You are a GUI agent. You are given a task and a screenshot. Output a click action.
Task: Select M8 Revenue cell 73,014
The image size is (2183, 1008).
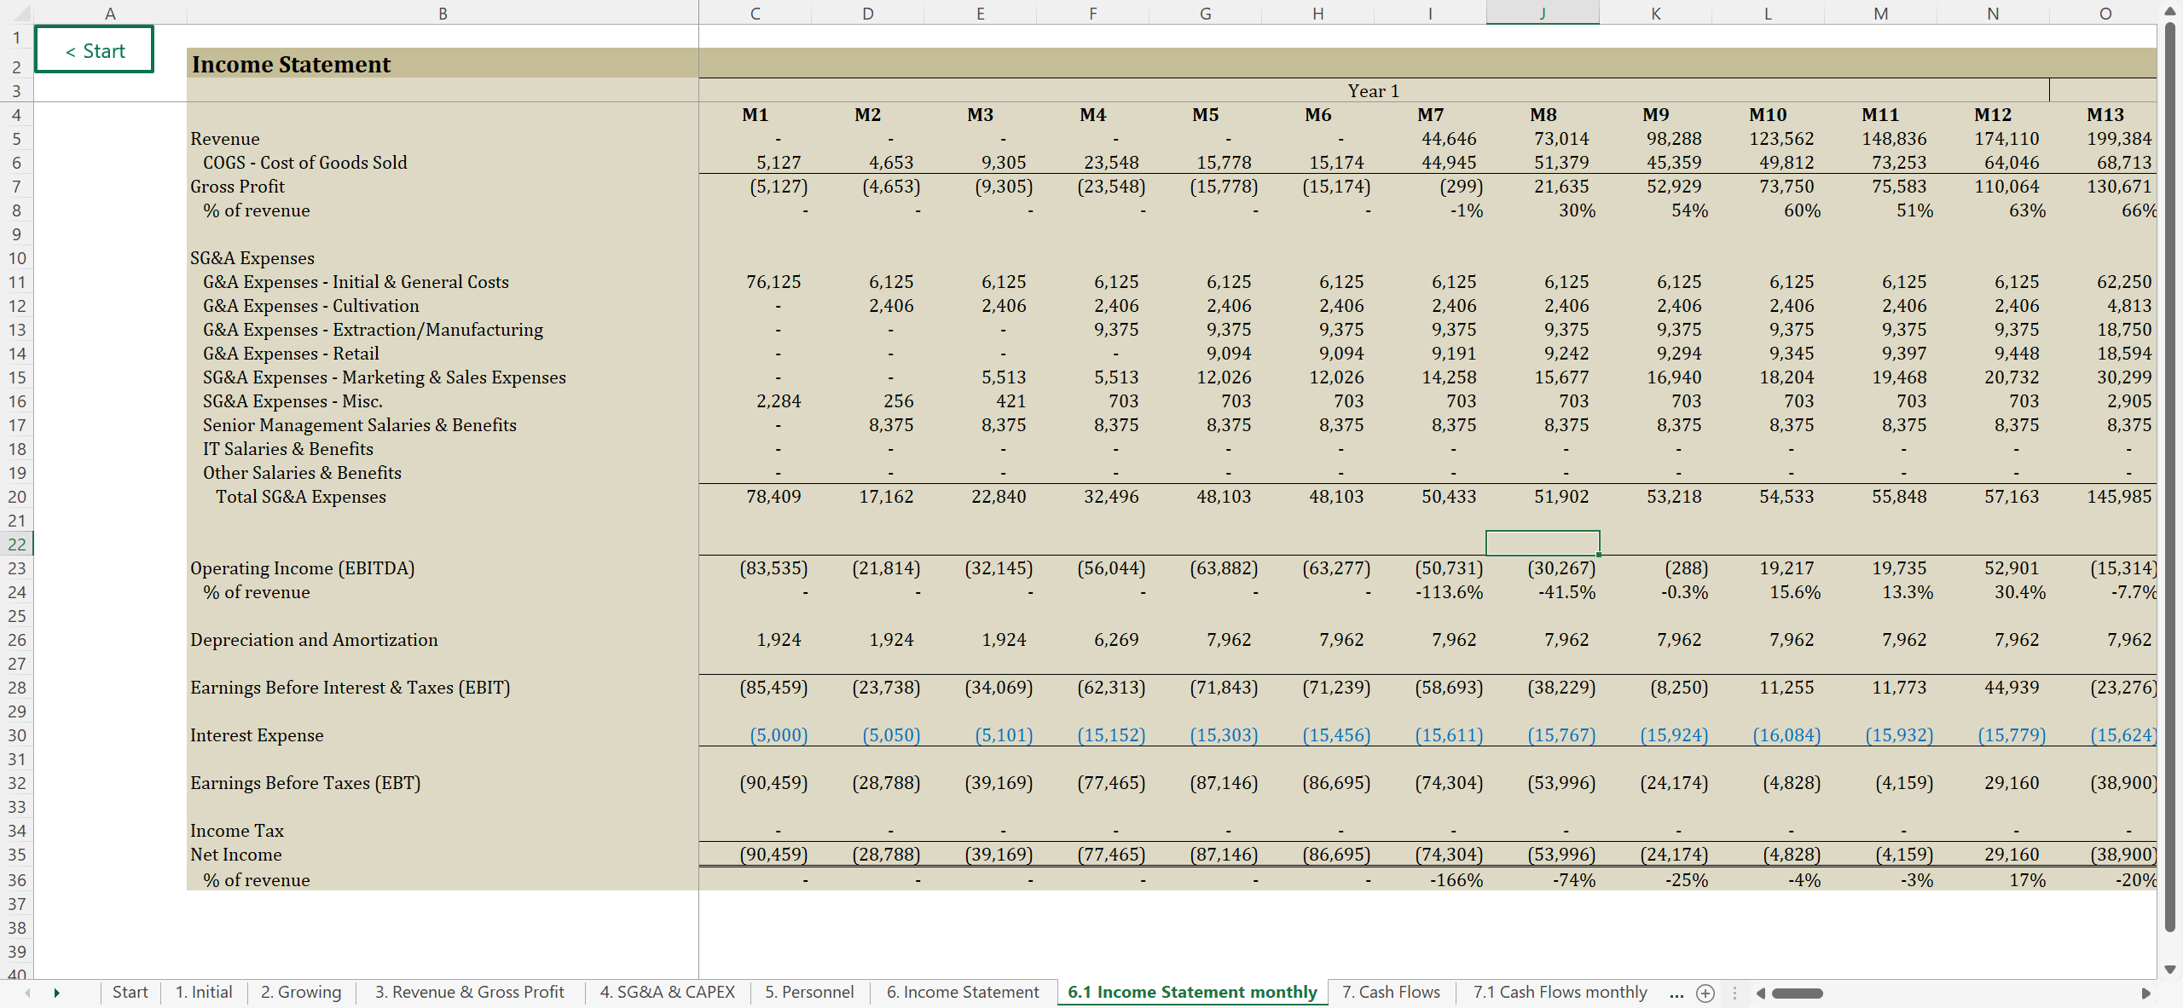[x=1561, y=139]
